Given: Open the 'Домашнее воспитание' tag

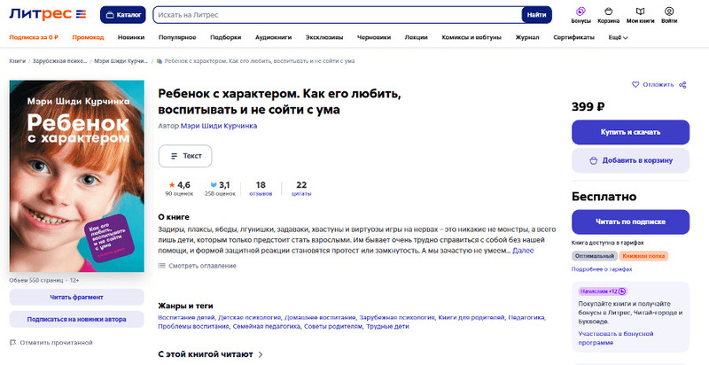Looking at the screenshot, I should [321, 317].
